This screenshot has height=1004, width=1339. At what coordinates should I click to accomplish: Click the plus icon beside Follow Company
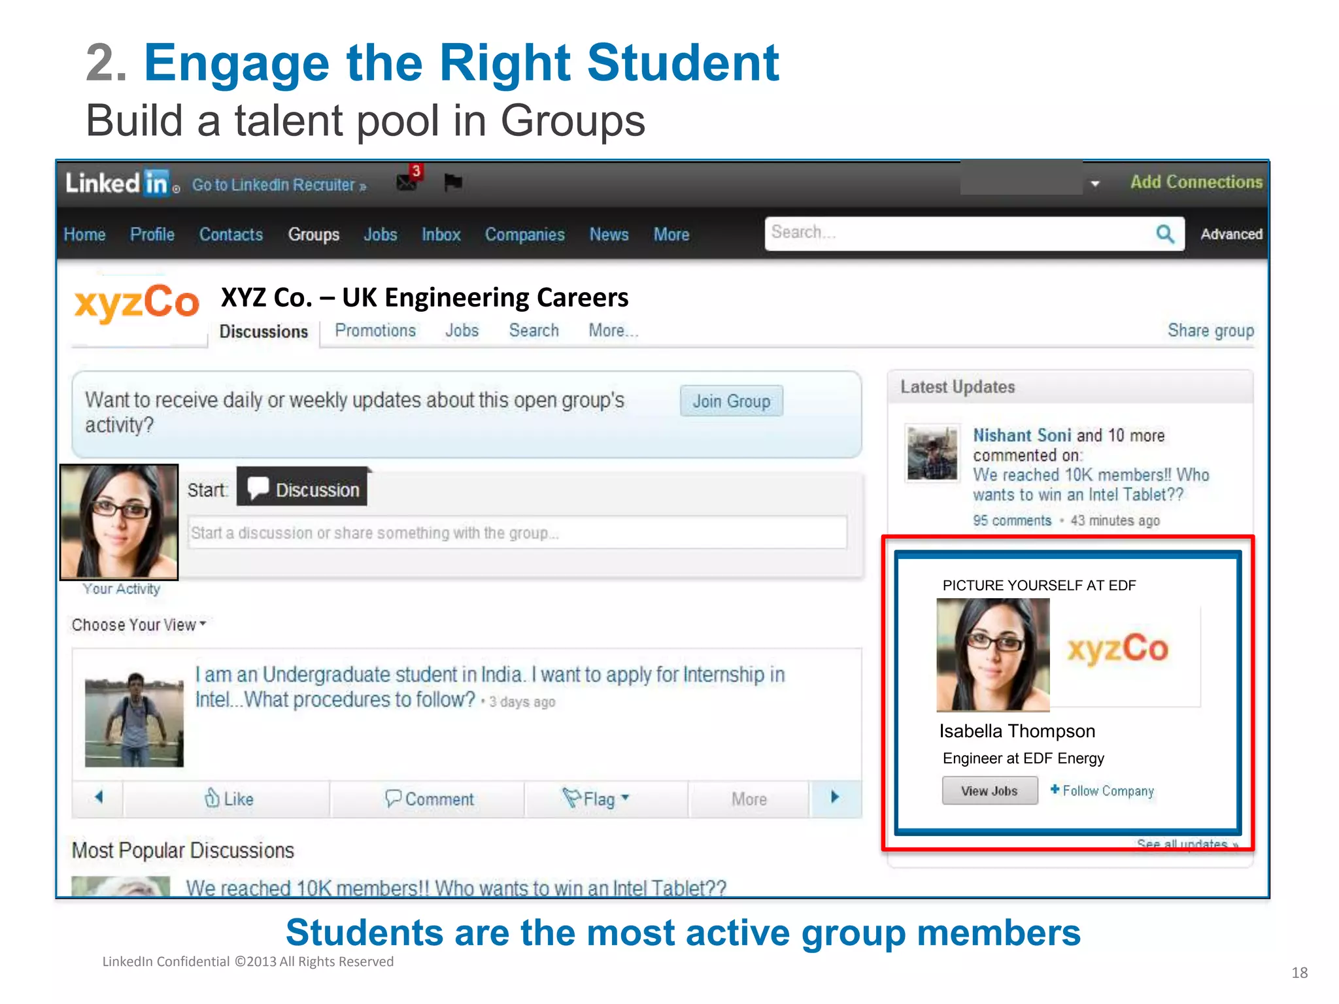pyautogui.click(x=1055, y=790)
